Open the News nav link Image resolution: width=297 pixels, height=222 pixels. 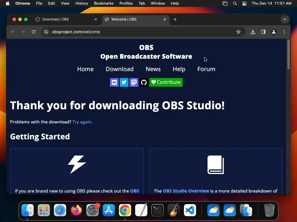click(x=153, y=69)
